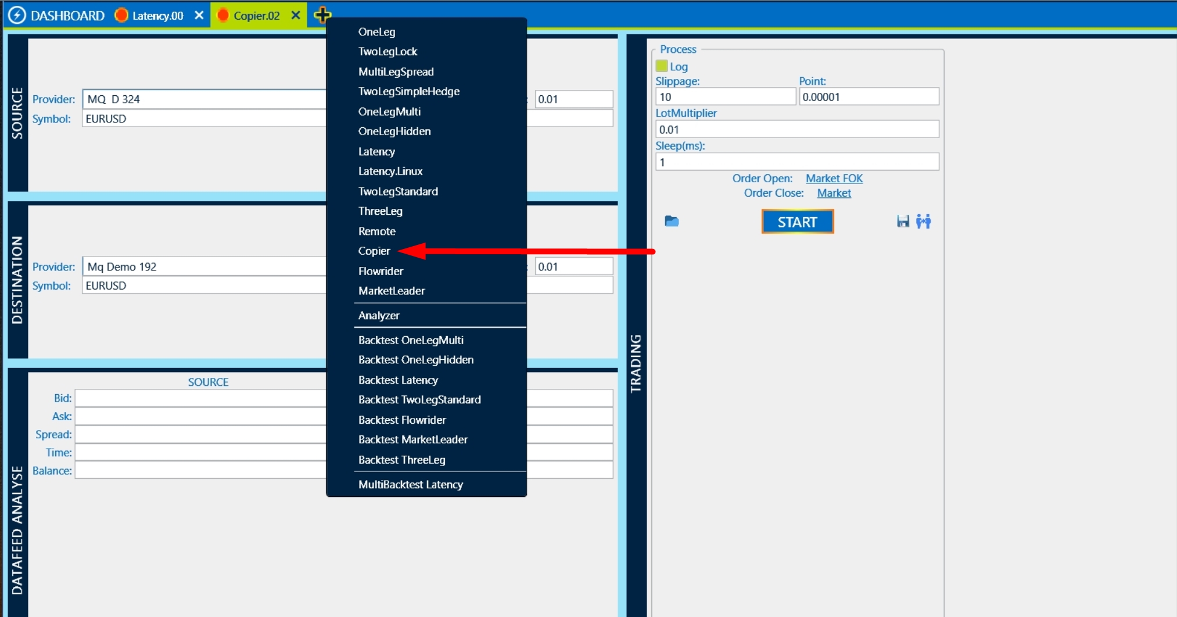Click the Sleep(ms) input field
This screenshot has height=617, width=1177.
pyautogui.click(x=797, y=162)
